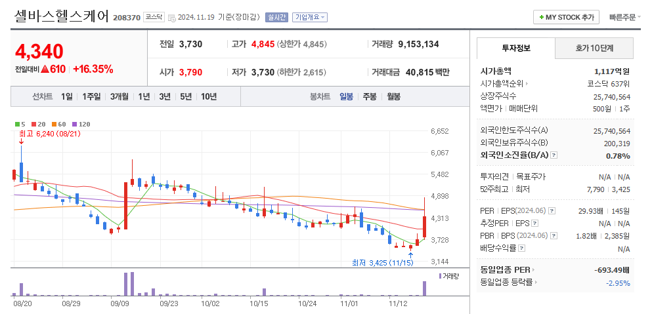Click 거래량 value 9,153,134

click(x=418, y=45)
